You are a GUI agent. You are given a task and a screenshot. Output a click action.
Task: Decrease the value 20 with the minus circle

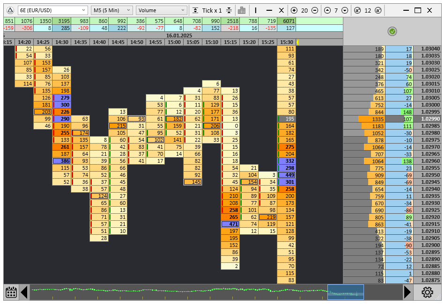(x=314, y=10)
